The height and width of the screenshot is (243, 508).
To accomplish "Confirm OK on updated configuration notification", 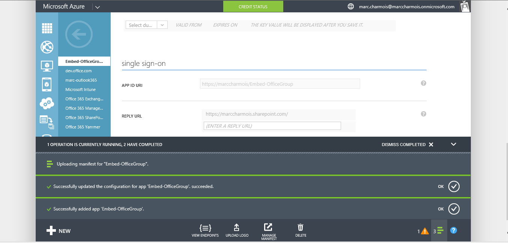I will point(454,186).
